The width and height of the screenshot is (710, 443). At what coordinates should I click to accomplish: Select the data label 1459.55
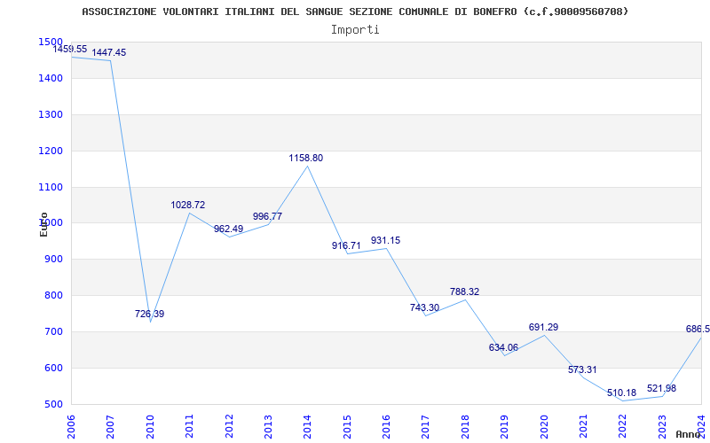[x=70, y=50]
